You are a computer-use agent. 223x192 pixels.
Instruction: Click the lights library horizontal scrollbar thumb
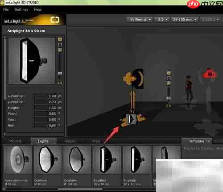point(80,189)
